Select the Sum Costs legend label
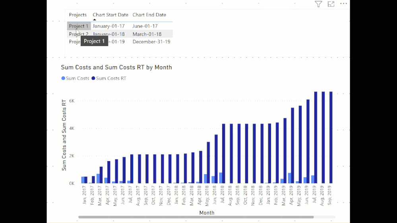 click(77, 79)
